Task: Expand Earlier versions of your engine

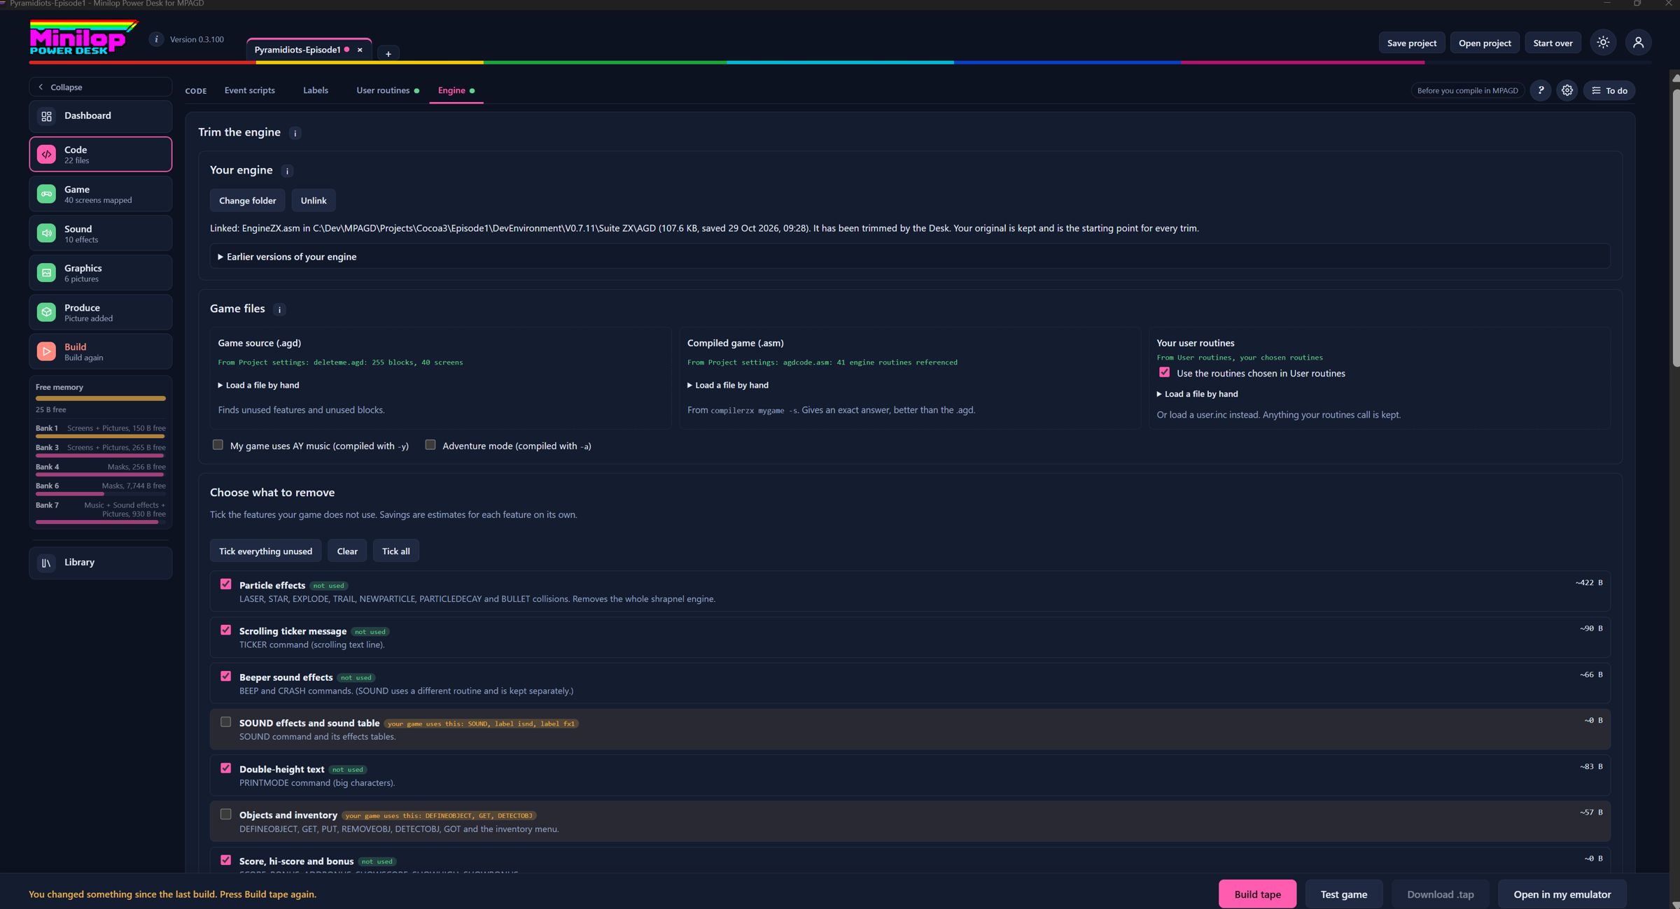Action: tap(287, 257)
